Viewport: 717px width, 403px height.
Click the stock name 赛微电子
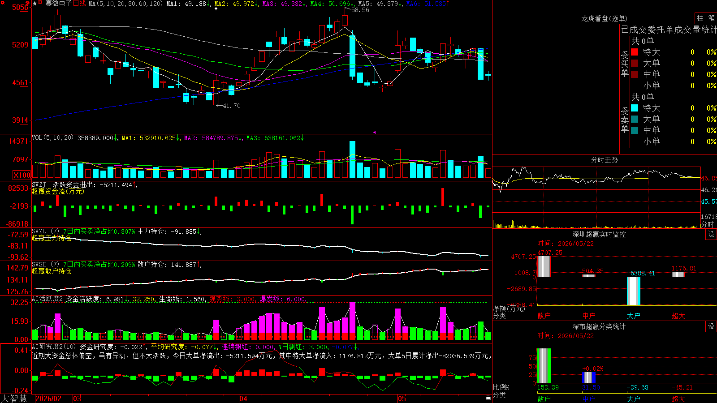tap(58, 4)
